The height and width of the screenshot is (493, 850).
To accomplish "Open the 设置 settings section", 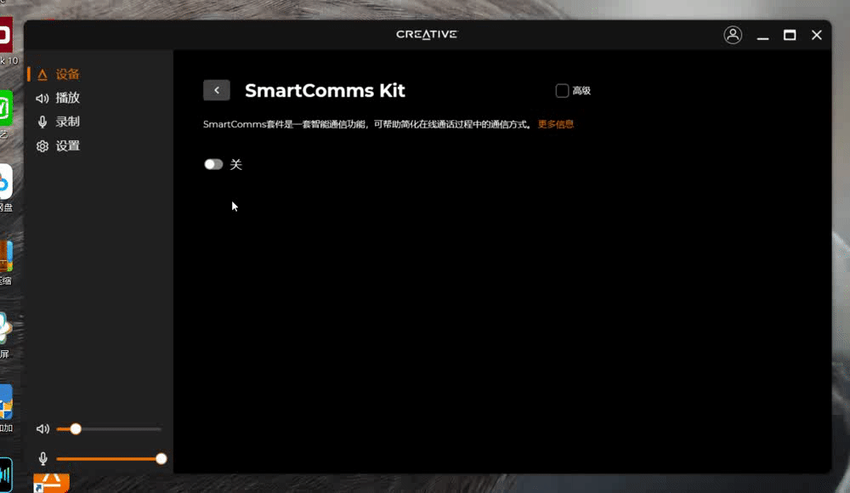I will 67,146.
